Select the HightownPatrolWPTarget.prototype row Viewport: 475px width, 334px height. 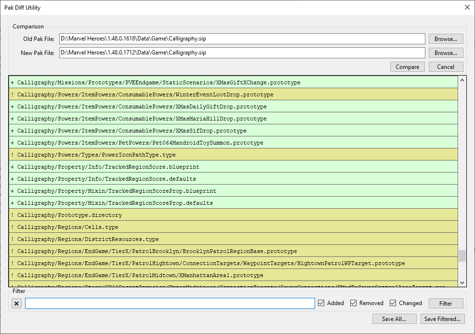[x=233, y=263]
